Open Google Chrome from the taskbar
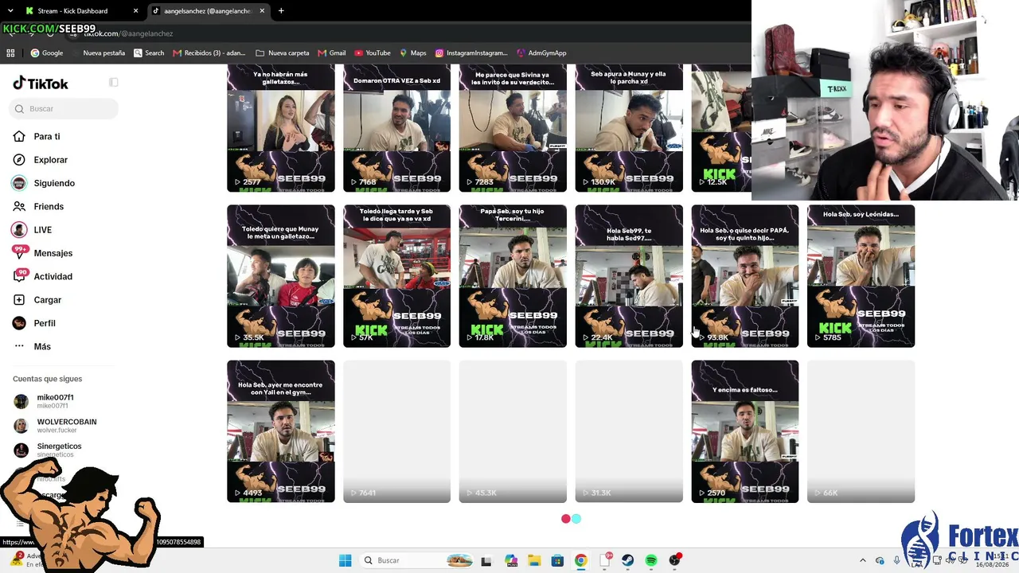The image size is (1019, 573). tap(581, 560)
